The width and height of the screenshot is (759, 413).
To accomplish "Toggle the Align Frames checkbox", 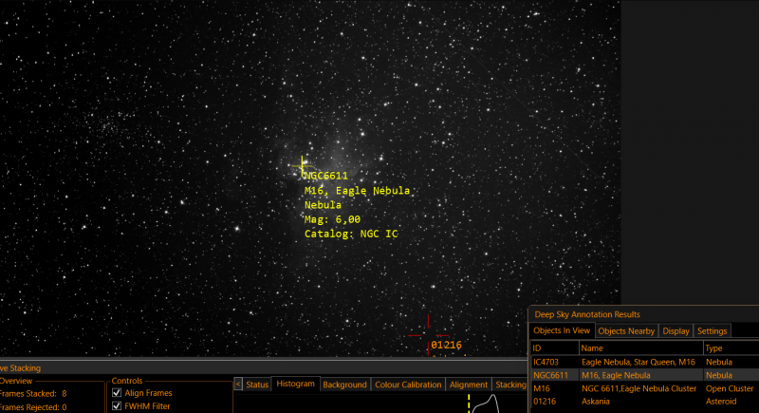I will 117,393.
